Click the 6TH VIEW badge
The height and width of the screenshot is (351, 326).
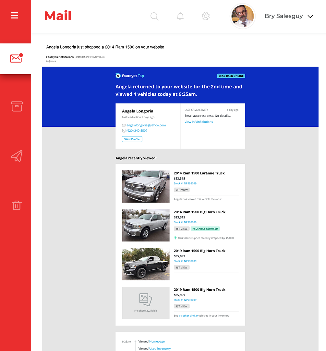pos(181,190)
